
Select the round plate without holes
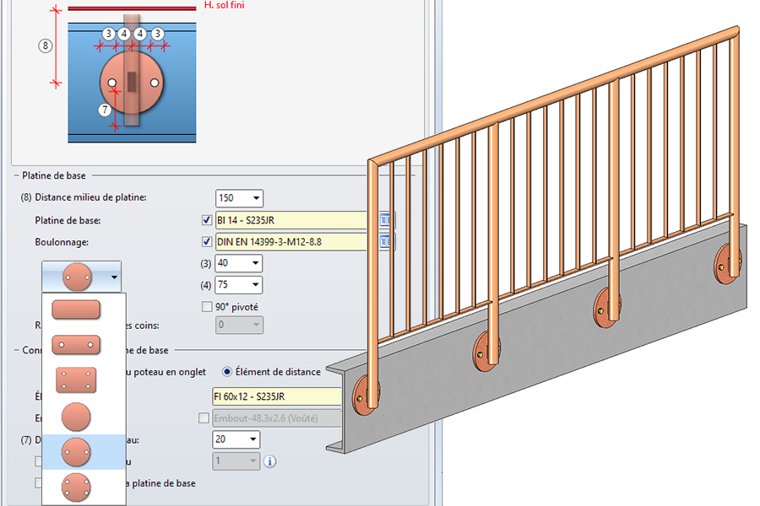click(76, 416)
